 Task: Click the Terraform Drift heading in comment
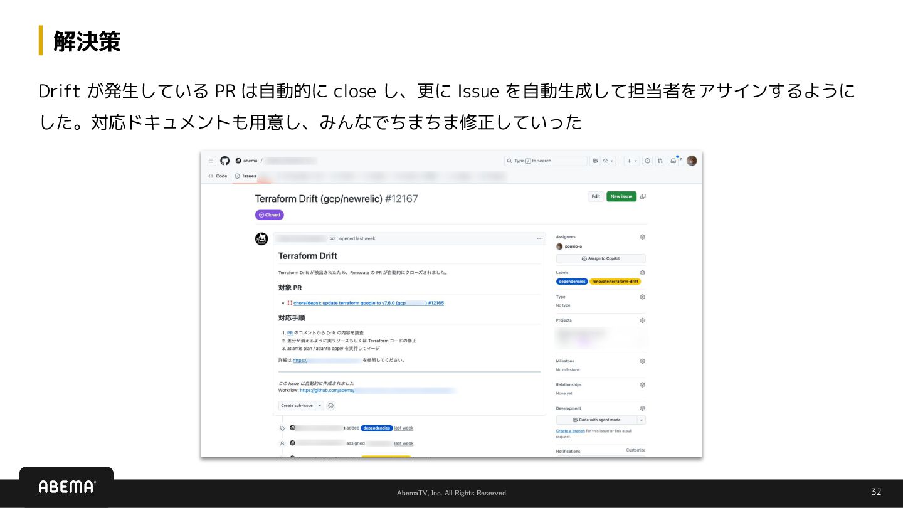point(308,256)
